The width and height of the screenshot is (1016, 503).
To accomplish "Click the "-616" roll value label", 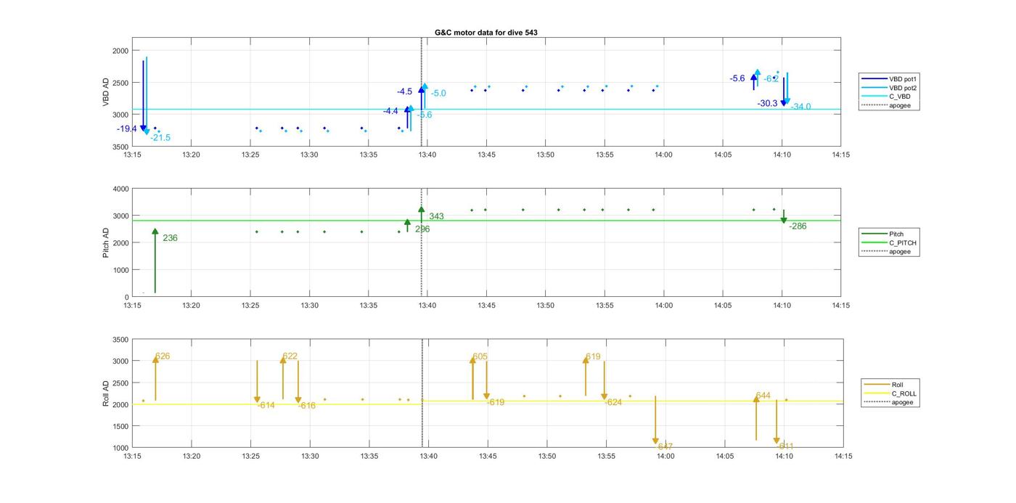I will click(x=306, y=406).
